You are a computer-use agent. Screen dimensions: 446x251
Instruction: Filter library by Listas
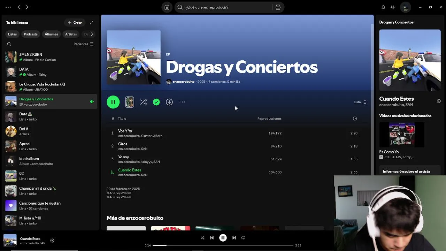13,34
